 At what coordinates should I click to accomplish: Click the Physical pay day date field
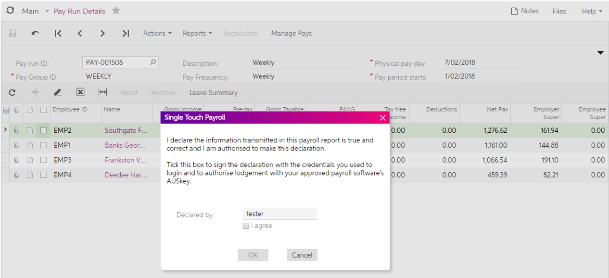pos(479,63)
